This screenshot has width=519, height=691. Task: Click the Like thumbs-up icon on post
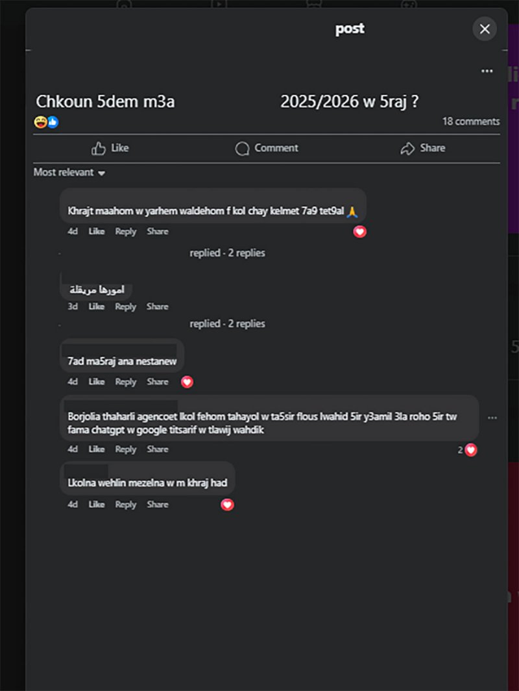tap(99, 149)
